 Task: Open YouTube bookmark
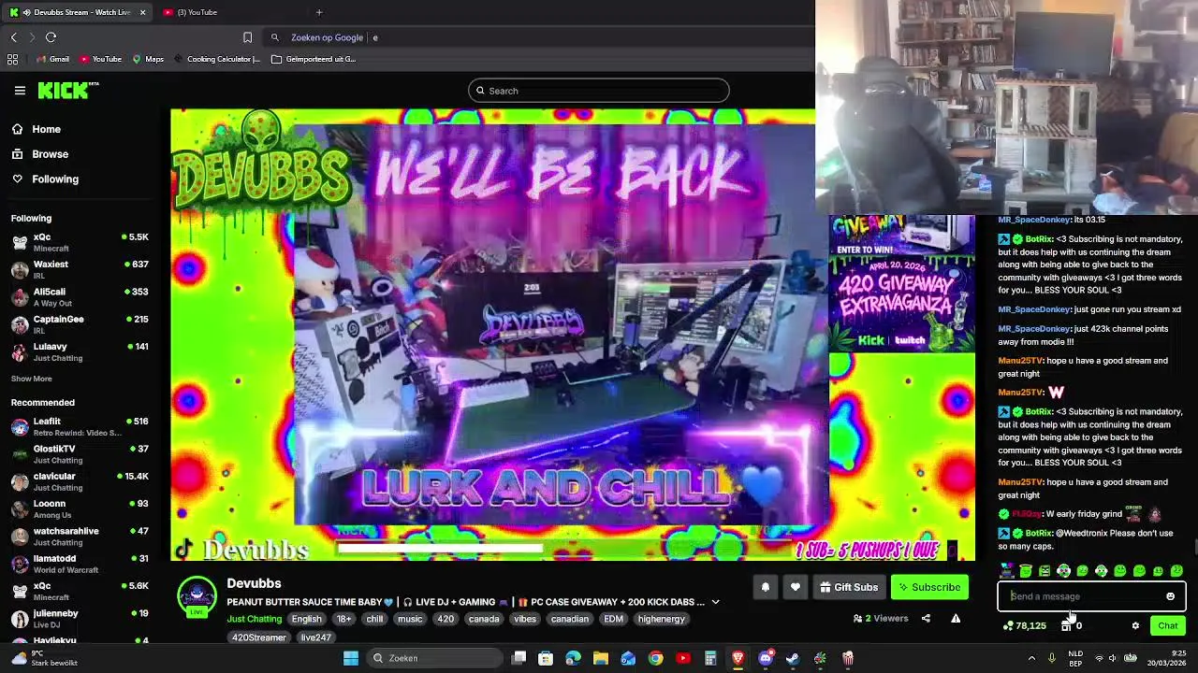pyautogui.click(x=100, y=59)
